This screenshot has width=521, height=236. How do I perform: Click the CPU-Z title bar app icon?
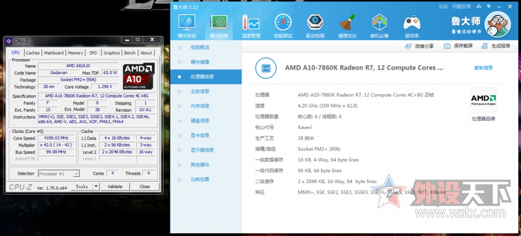[x=9, y=41]
